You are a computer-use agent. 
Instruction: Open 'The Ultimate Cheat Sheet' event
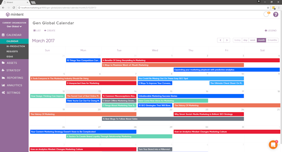pos(227,83)
